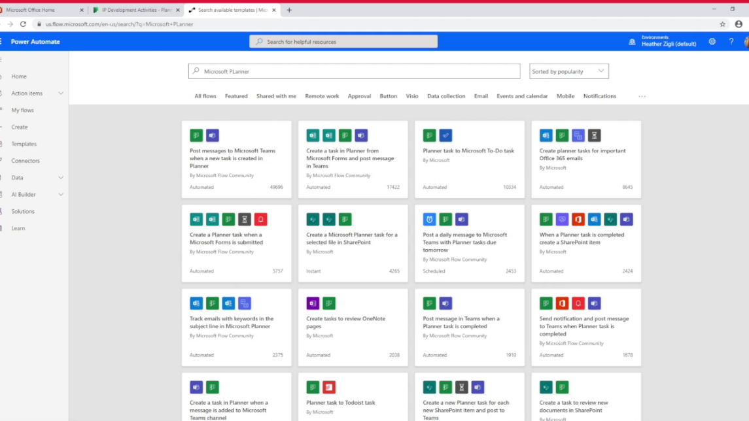Click the purple OneNote icon on 'Create tasks to review OneNote pages' card
The height and width of the screenshot is (421, 749).
[313, 303]
